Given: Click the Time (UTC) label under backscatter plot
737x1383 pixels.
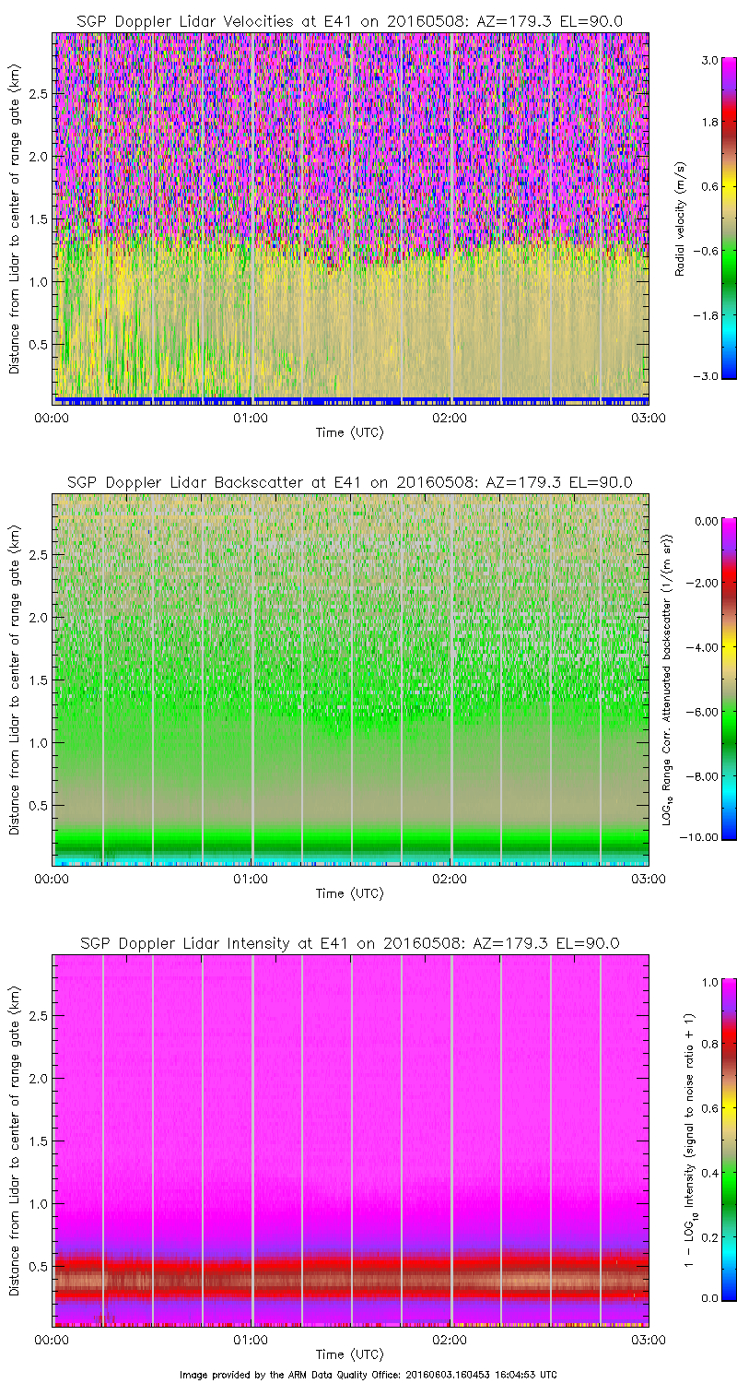Looking at the screenshot, I should coord(349,893).
